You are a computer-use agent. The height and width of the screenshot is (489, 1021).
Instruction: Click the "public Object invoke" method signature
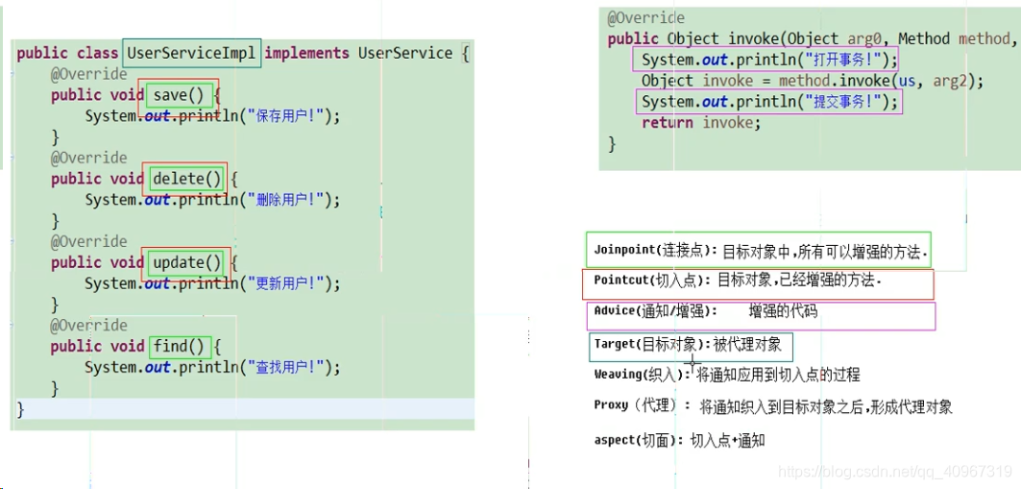tap(812, 39)
